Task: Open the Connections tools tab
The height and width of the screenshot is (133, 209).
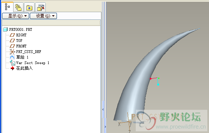Action: tap(41, 7)
